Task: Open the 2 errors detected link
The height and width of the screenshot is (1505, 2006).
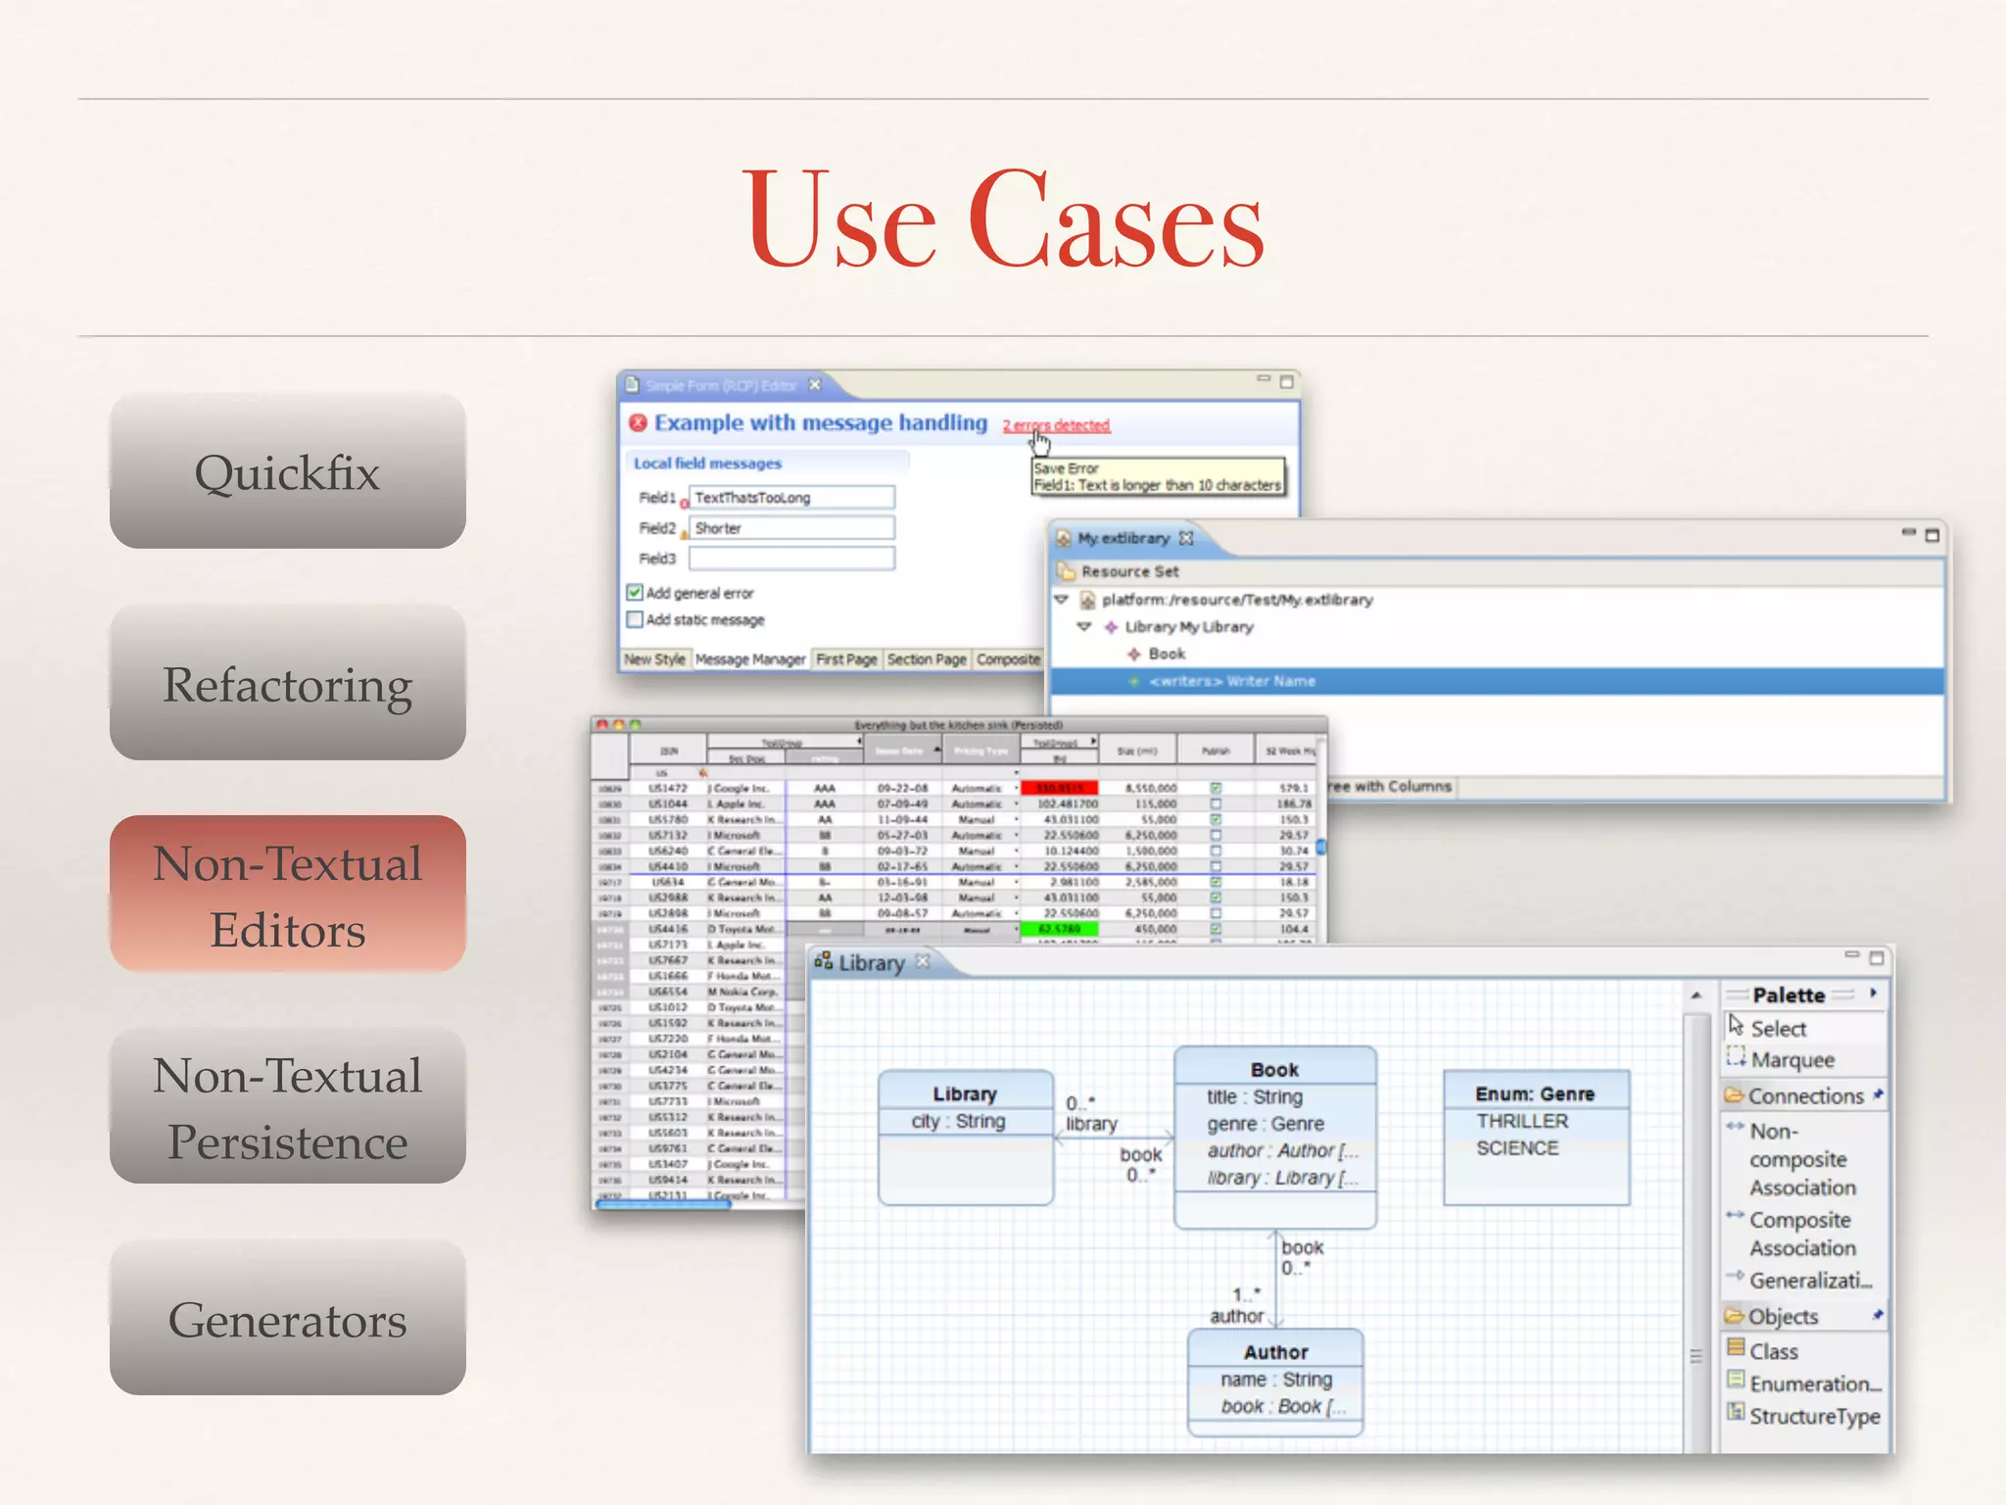Action: (x=1056, y=425)
